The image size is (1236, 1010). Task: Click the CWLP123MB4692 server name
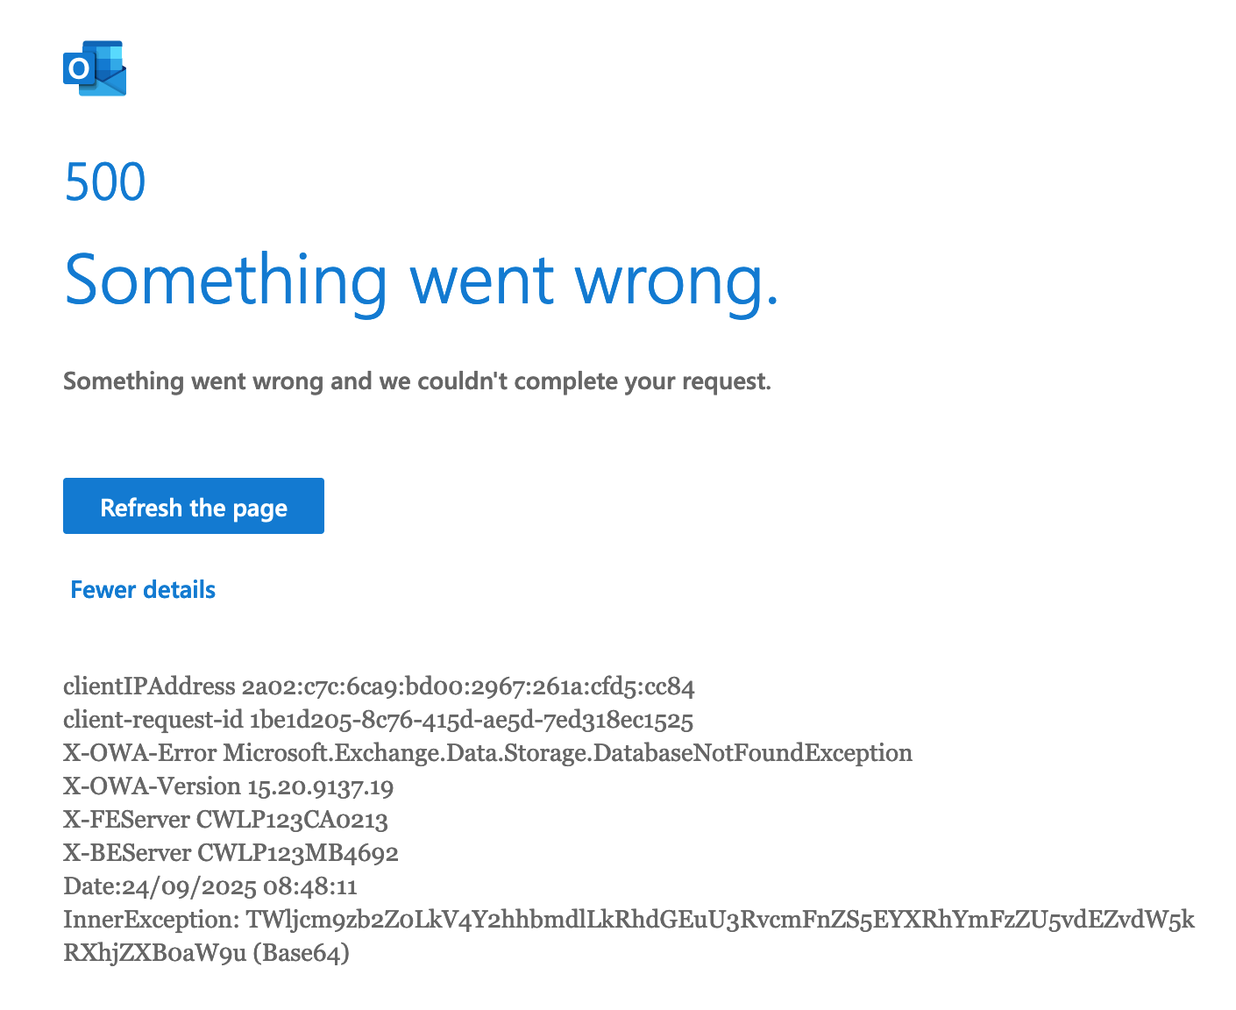(298, 853)
